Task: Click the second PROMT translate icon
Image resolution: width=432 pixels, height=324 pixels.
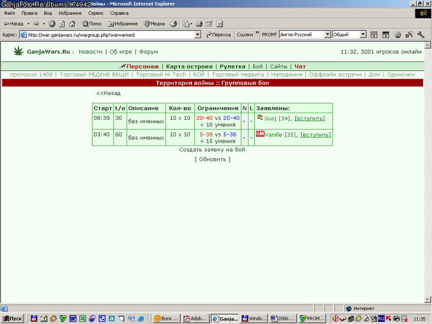Action: (386, 35)
